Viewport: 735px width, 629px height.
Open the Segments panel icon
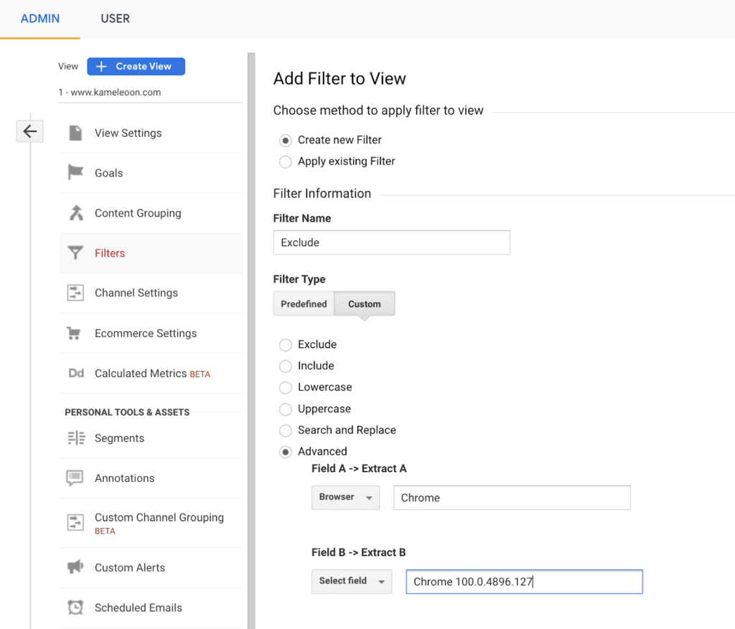[75, 438]
